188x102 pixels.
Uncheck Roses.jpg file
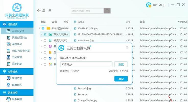pos(75,94)
